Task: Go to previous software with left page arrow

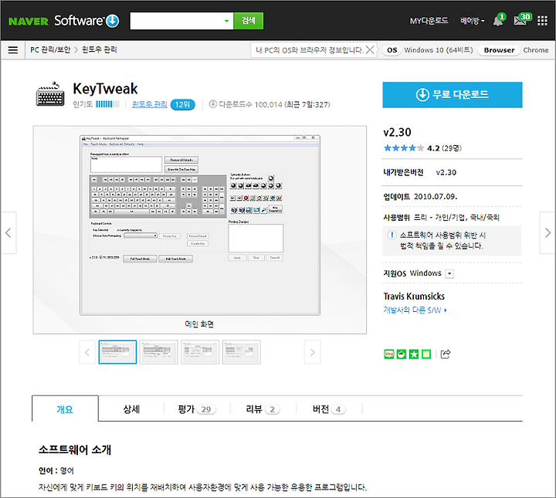Action: [x=8, y=233]
